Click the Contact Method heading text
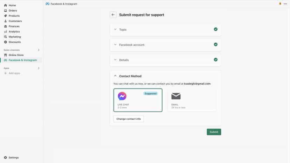290x163 pixels. pyautogui.click(x=130, y=76)
